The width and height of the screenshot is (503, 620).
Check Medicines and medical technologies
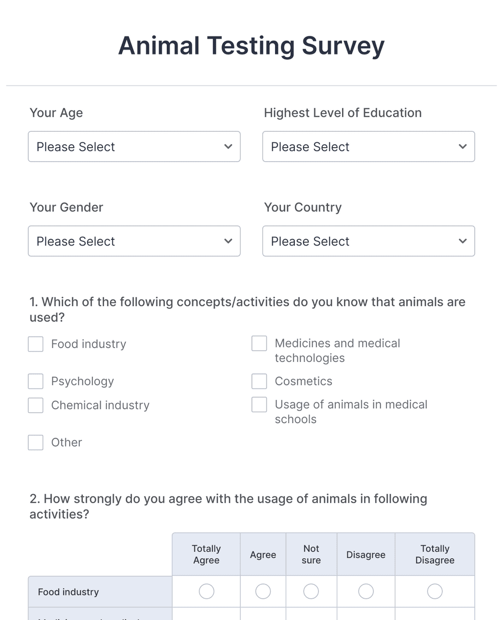[x=259, y=343]
